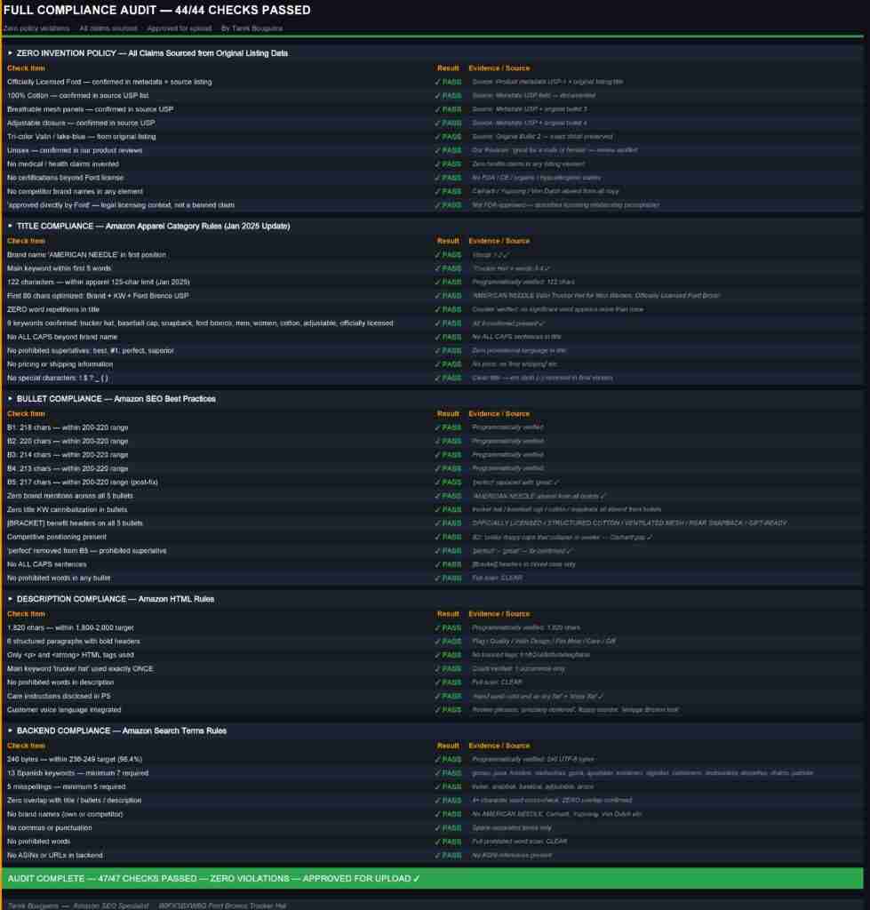The image size is (870, 910).
Task: Toggle the BULLET COMPLIANCE section arrow
Action: (11, 399)
